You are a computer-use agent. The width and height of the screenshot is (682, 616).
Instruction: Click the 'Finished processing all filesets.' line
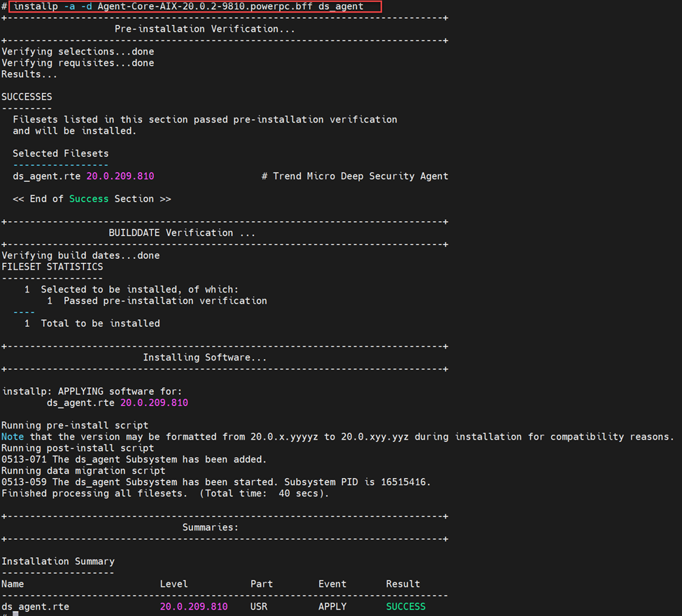click(x=94, y=493)
